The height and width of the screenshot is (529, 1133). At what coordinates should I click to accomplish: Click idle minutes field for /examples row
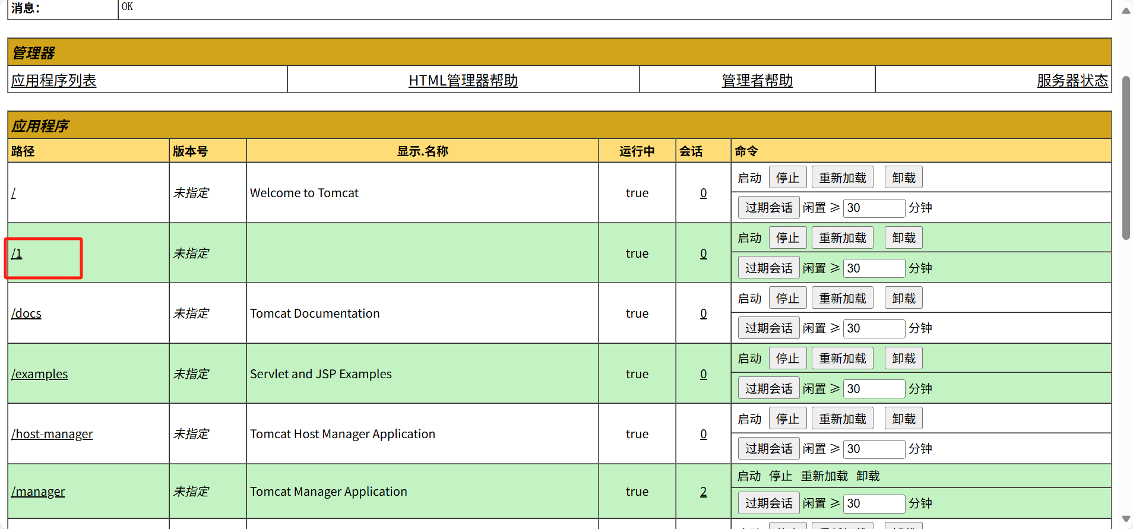(x=874, y=389)
